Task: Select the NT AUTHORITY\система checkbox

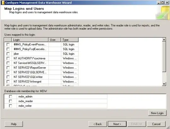Action: tap(8, 58)
